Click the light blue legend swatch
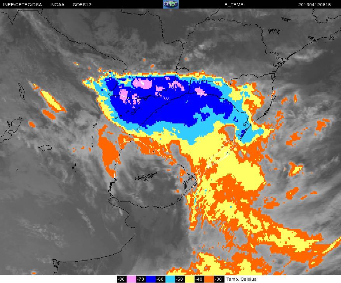Image resolution: width=341 pixels, height=283 pixels. point(170,279)
